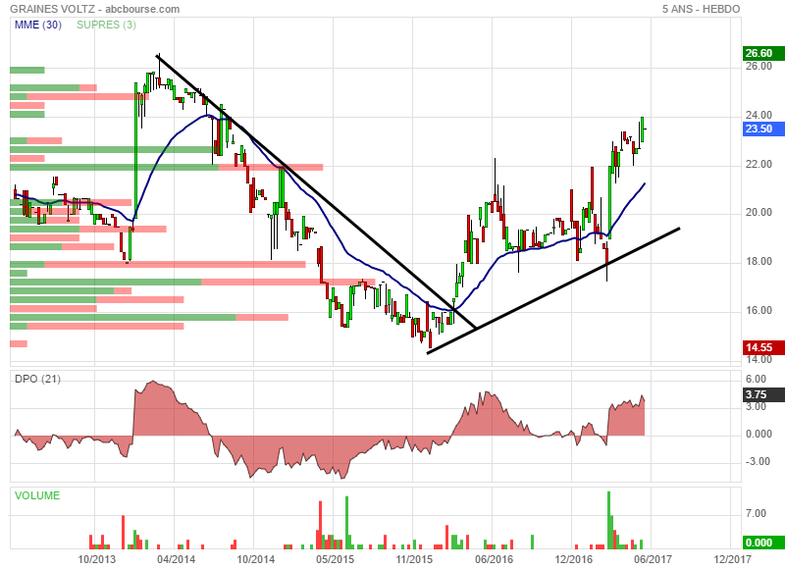Click the green 0.000 volume tag
Viewport: 785px width, 569px height.
[x=763, y=543]
